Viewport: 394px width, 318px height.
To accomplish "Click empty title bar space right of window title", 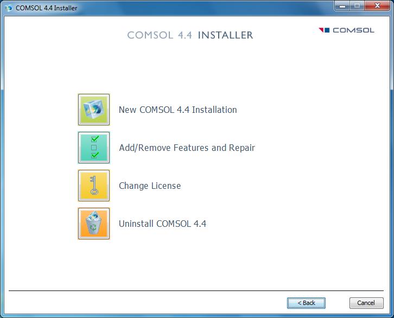I will coord(206,8).
